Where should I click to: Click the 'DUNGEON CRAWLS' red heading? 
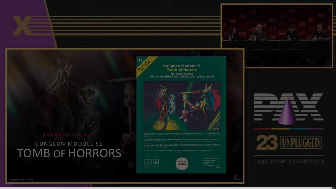click(x=69, y=135)
